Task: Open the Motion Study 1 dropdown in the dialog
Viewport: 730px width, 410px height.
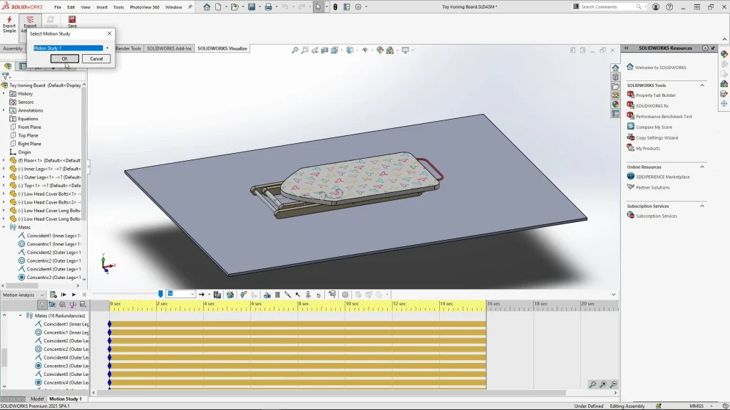Action: coord(107,48)
